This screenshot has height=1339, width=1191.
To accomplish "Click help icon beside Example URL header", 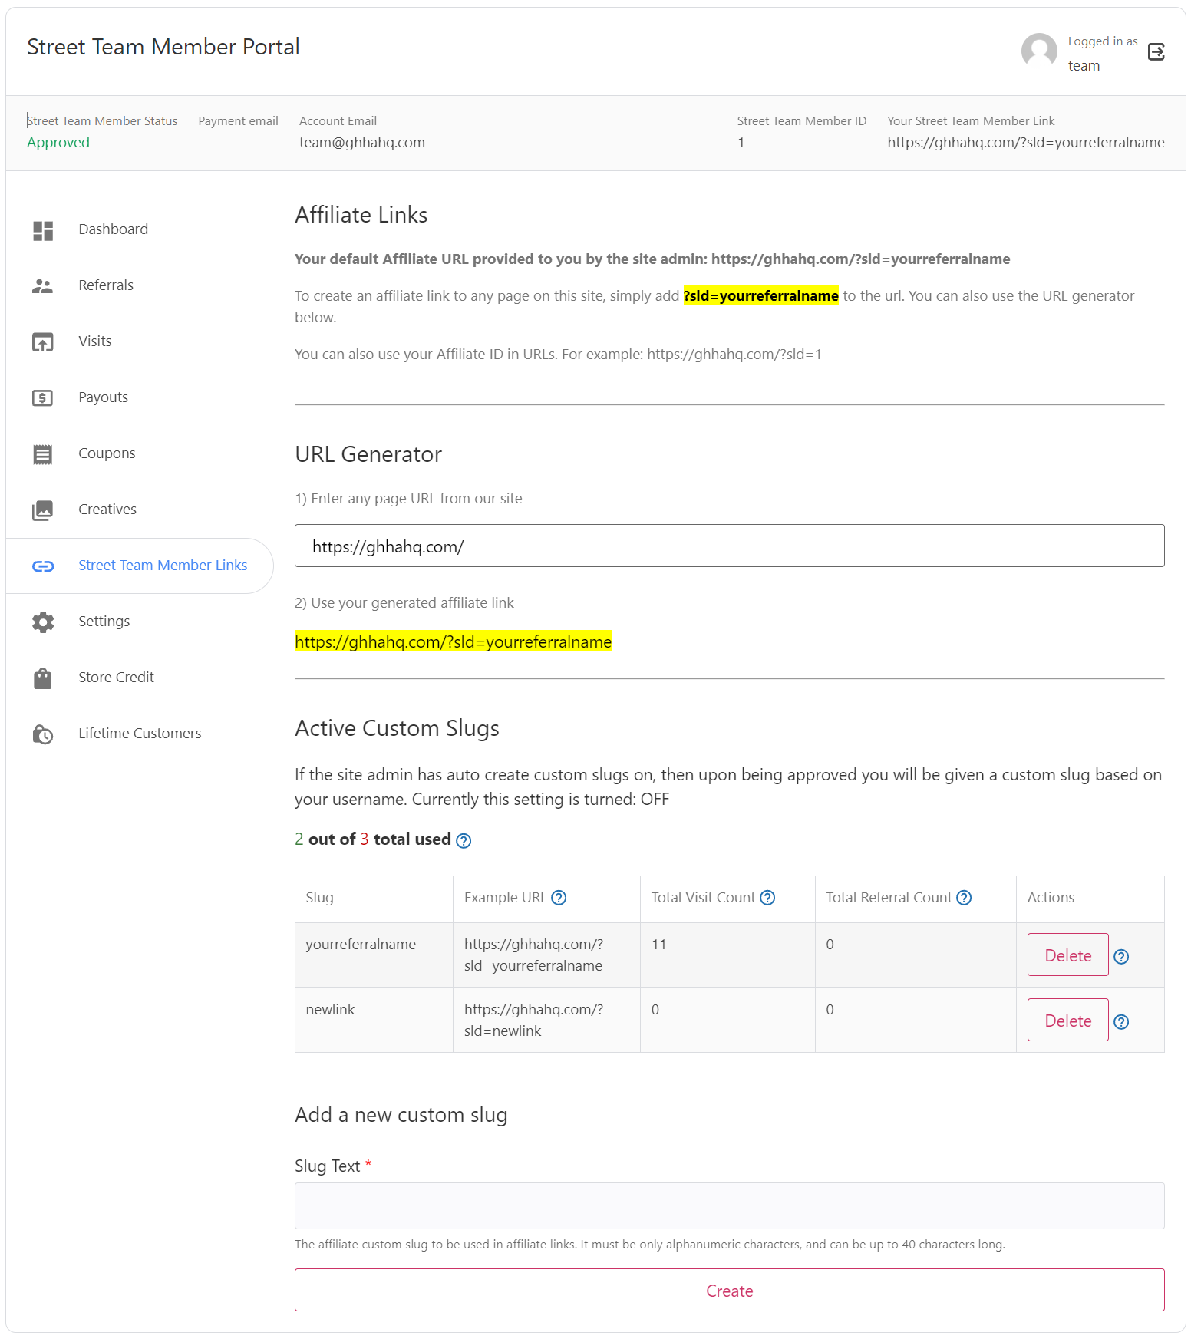I will click(559, 898).
